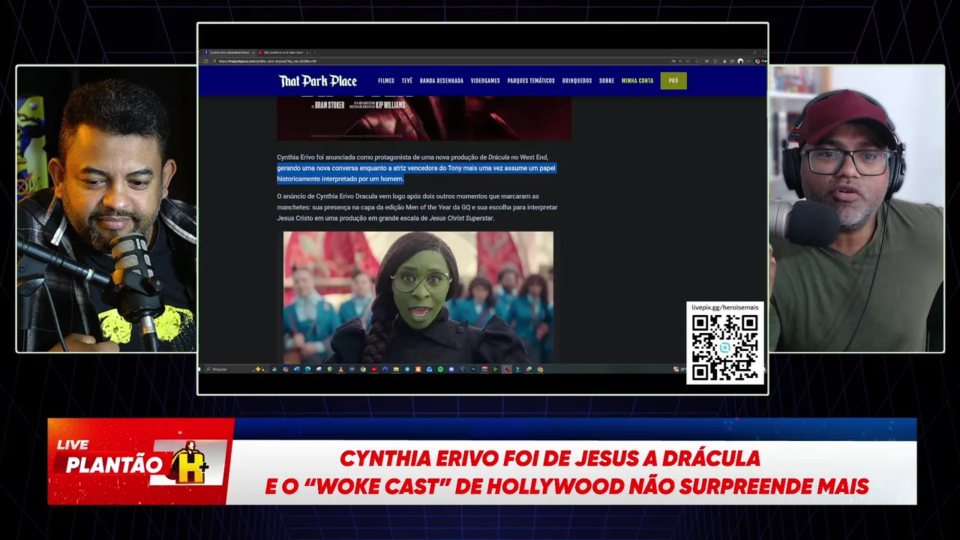Open the FILMES menu item
This screenshot has height=540, width=960.
386,80
